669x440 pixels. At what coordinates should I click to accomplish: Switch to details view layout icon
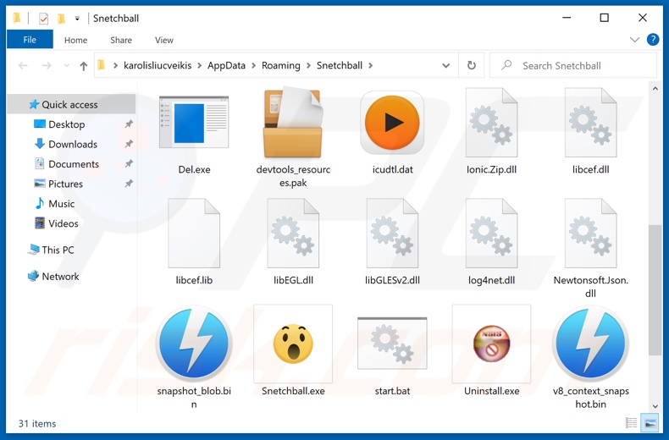click(x=632, y=423)
